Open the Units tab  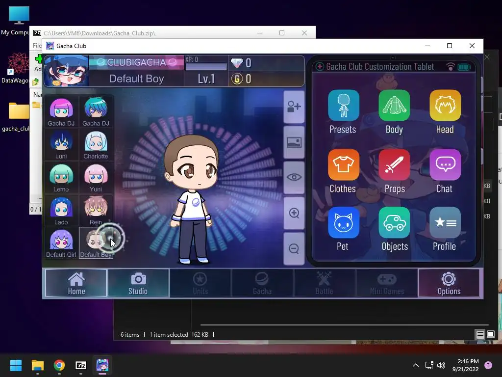pyautogui.click(x=201, y=283)
